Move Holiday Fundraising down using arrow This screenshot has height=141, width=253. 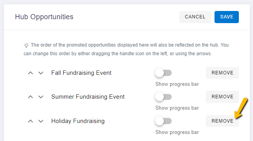coord(41,121)
